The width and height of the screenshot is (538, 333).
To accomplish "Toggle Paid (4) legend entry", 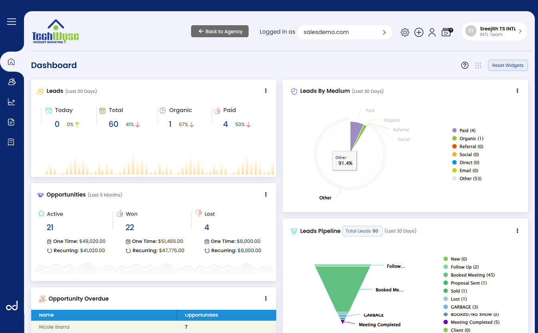I will (x=464, y=130).
